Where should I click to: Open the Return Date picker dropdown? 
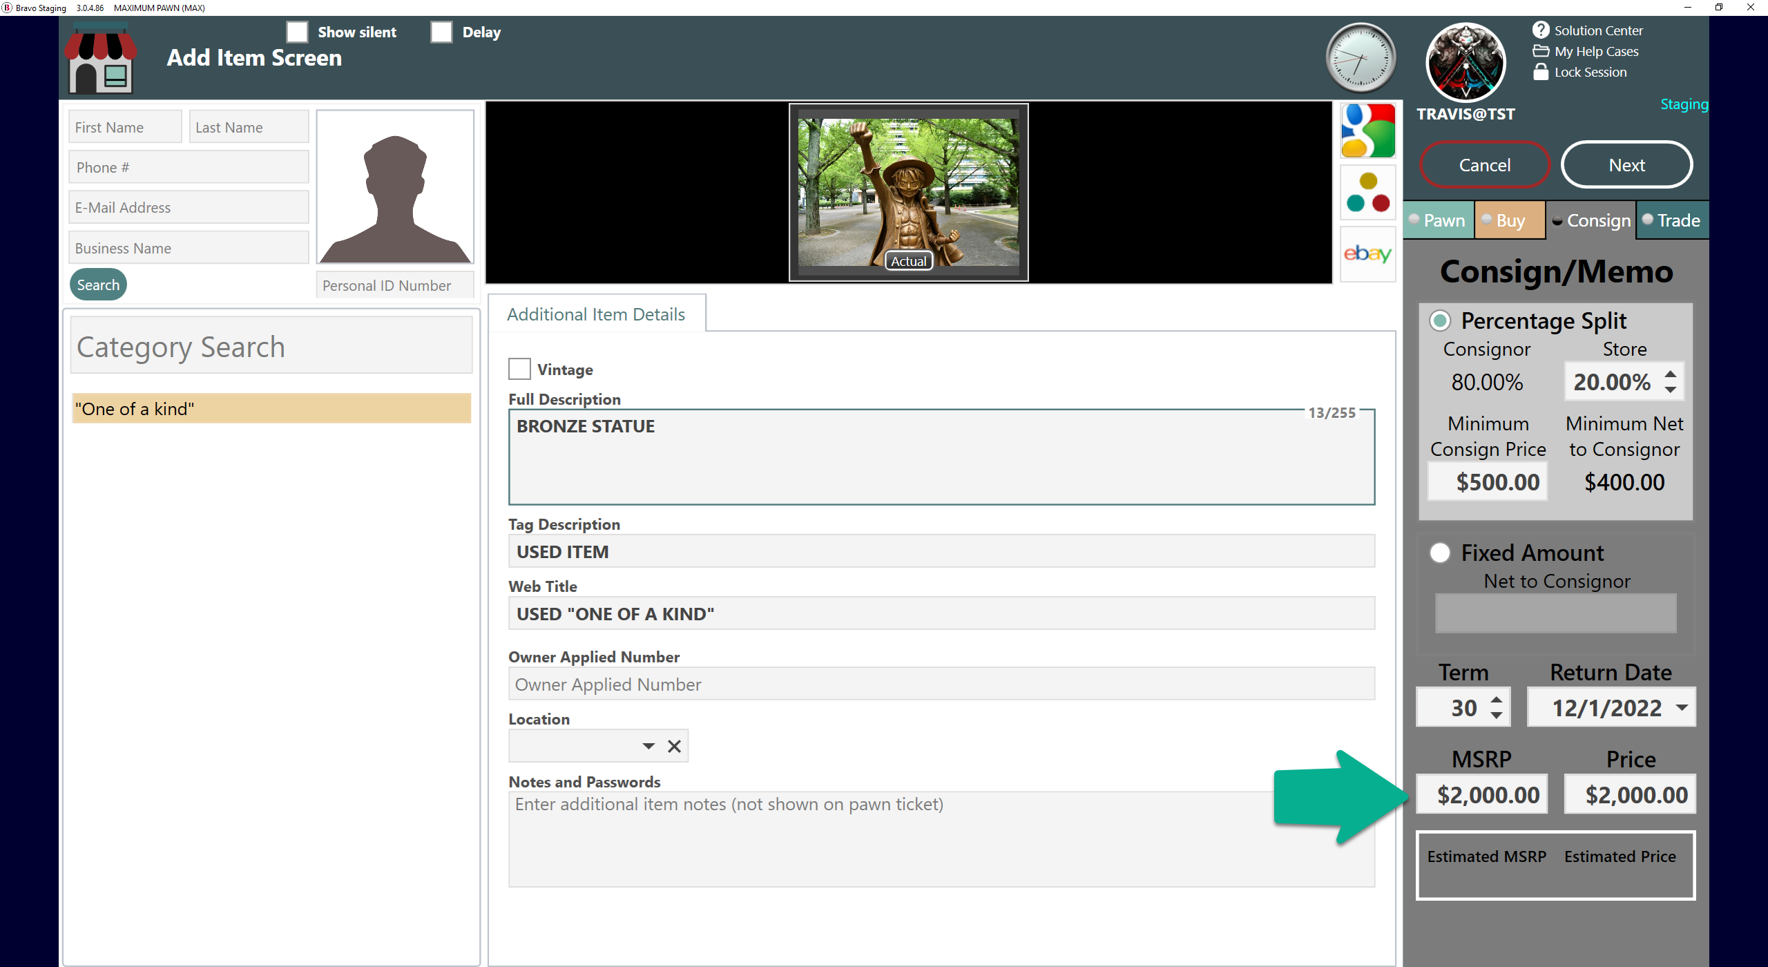1682,707
